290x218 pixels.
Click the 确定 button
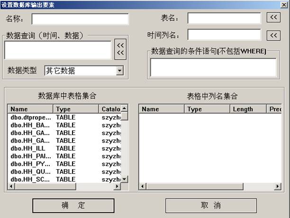(x=73, y=206)
